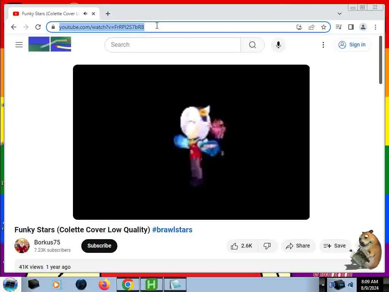Viewport: 389px width, 292px height.
Task: Select the URL in address bar
Action: coord(101,27)
